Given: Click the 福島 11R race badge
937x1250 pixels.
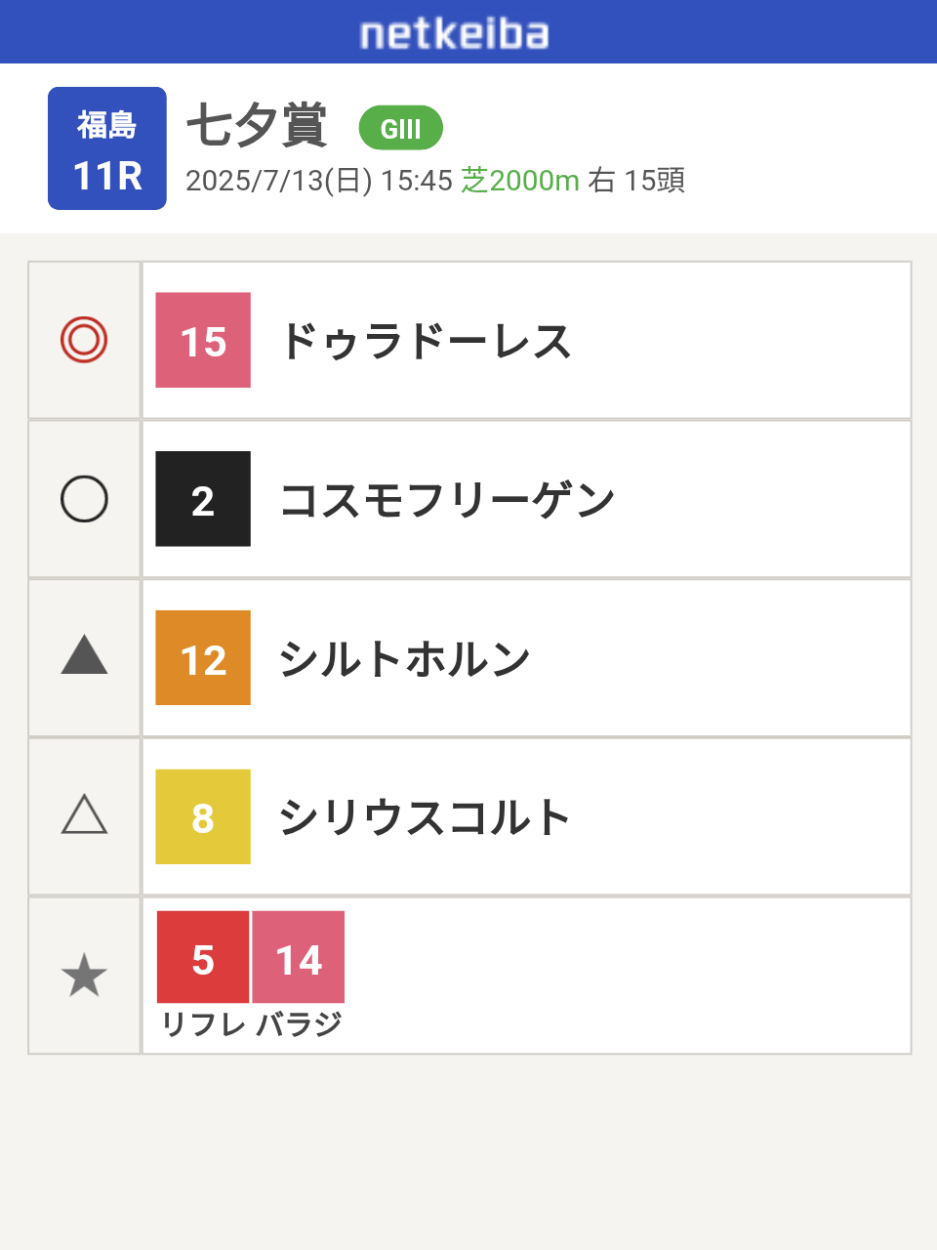Looking at the screenshot, I should click(x=107, y=148).
